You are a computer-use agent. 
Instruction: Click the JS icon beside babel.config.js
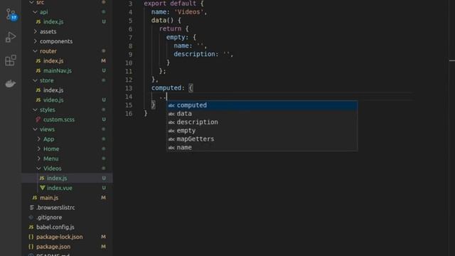pyautogui.click(x=31, y=227)
